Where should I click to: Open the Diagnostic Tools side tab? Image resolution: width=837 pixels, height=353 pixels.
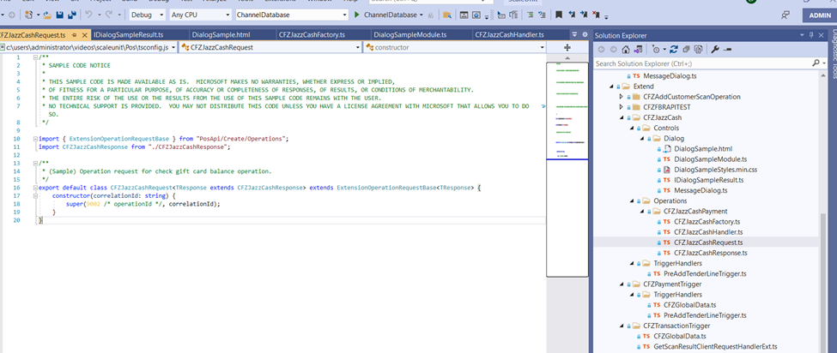(833, 53)
